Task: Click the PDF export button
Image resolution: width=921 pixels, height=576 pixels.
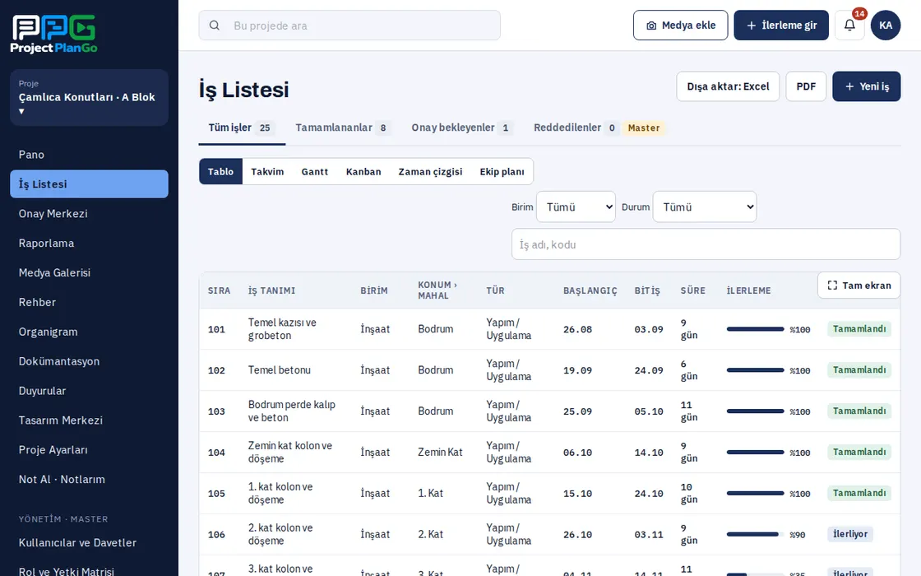Action: [806, 86]
